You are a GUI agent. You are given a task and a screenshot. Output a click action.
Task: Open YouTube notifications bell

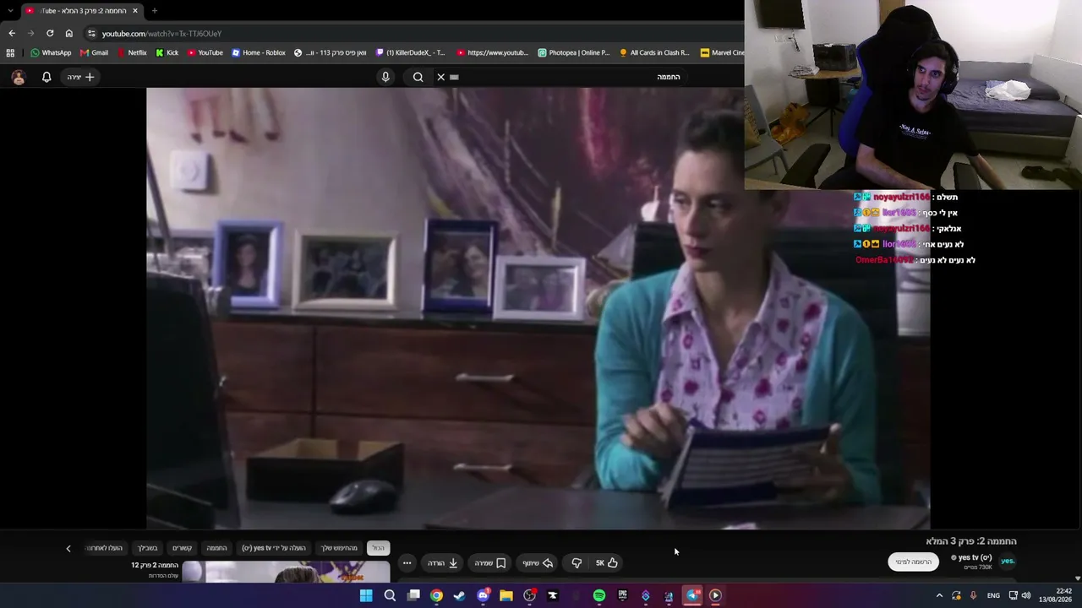[46, 77]
